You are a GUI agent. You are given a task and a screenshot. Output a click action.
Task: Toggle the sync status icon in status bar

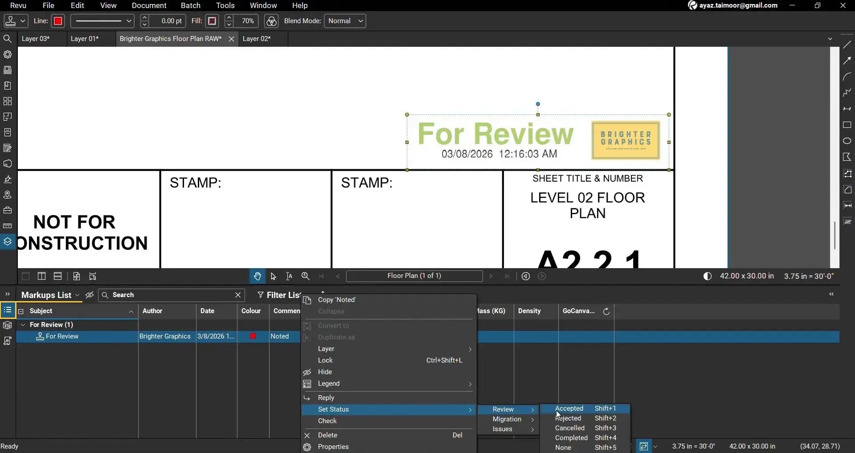643,446
